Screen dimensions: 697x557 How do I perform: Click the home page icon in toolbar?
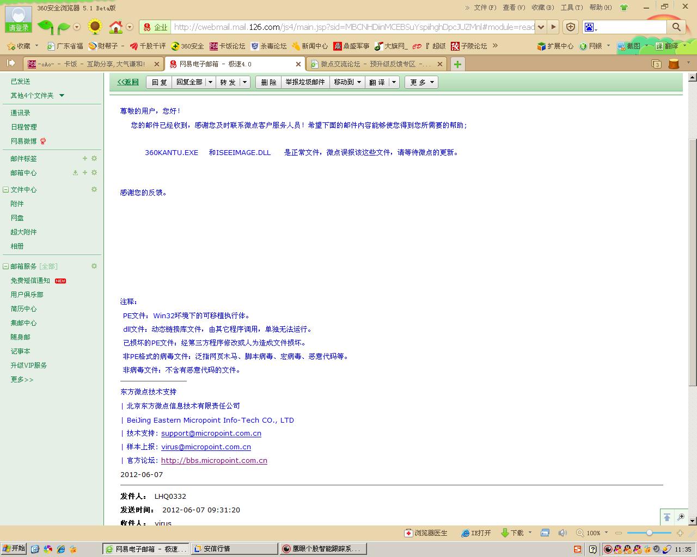(115, 27)
